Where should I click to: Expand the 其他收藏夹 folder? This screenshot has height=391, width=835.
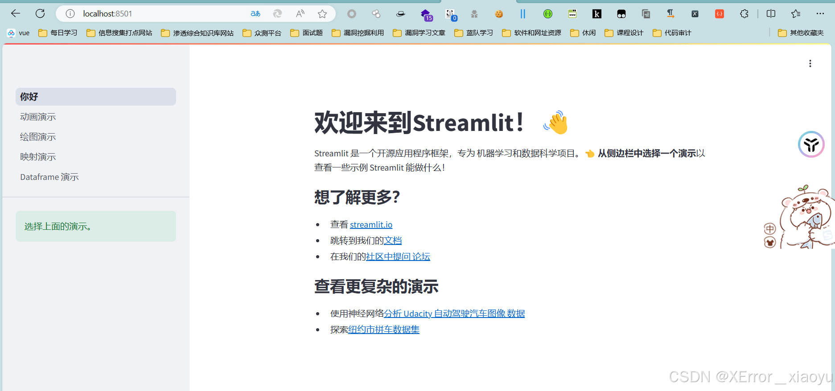pyautogui.click(x=801, y=33)
